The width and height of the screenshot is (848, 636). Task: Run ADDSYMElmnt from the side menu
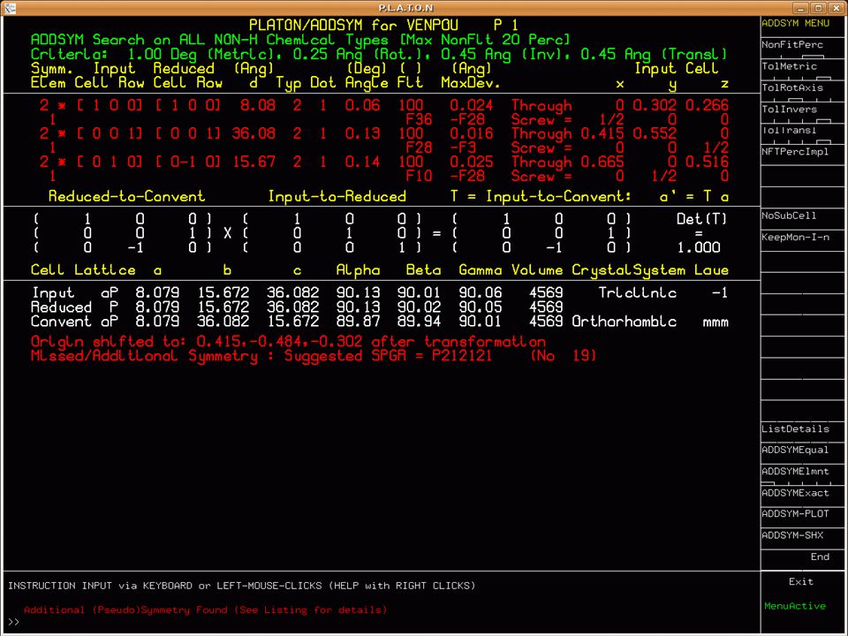[x=794, y=472]
